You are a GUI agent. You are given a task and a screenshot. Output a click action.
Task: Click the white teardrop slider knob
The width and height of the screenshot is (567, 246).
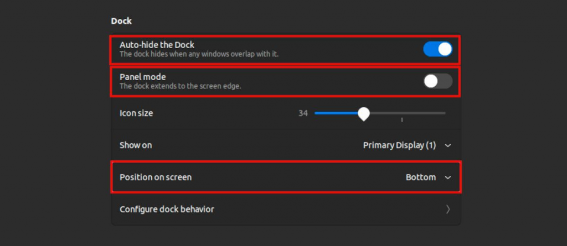(x=363, y=114)
